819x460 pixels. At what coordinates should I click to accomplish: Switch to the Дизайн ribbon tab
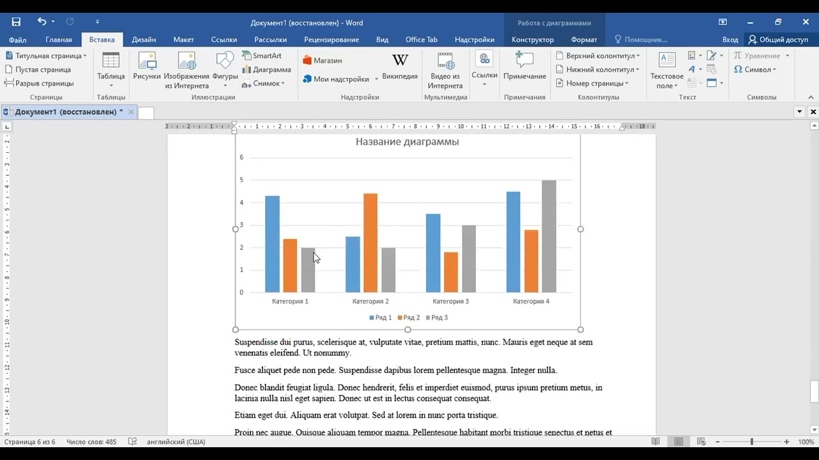tap(144, 40)
